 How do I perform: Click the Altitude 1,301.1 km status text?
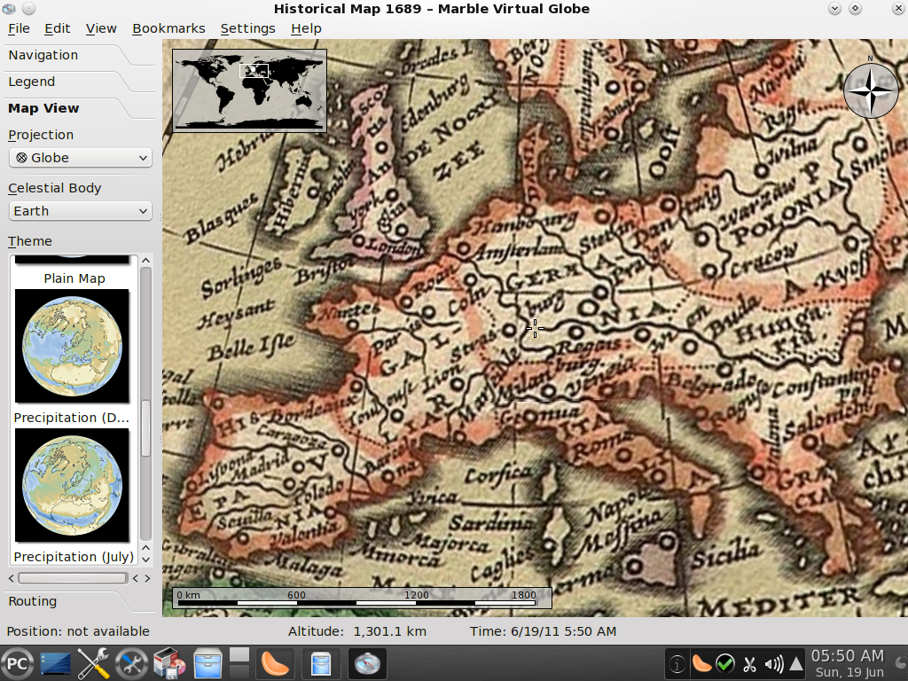coord(357,631)
